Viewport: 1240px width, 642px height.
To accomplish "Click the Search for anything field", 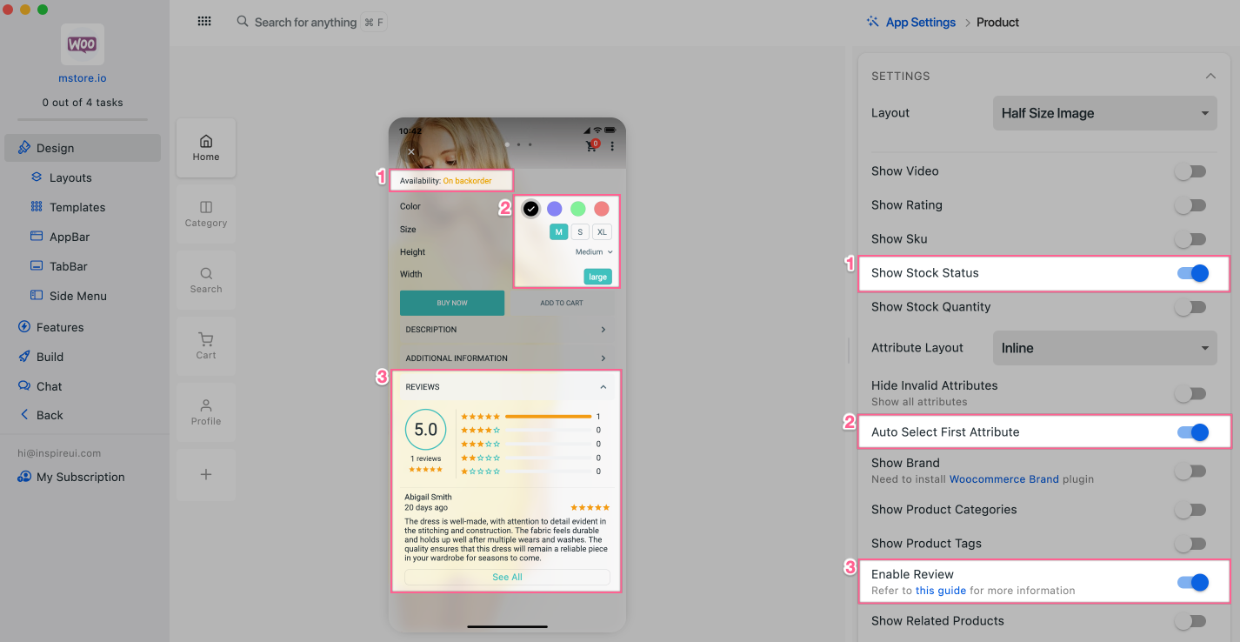I will 305,22.
